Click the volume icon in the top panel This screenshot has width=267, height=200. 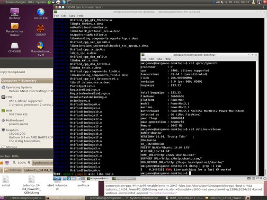218,2
